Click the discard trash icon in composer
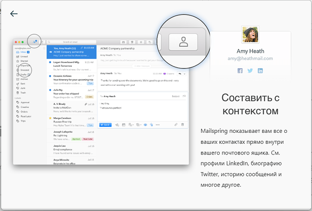 coord(183,125)
